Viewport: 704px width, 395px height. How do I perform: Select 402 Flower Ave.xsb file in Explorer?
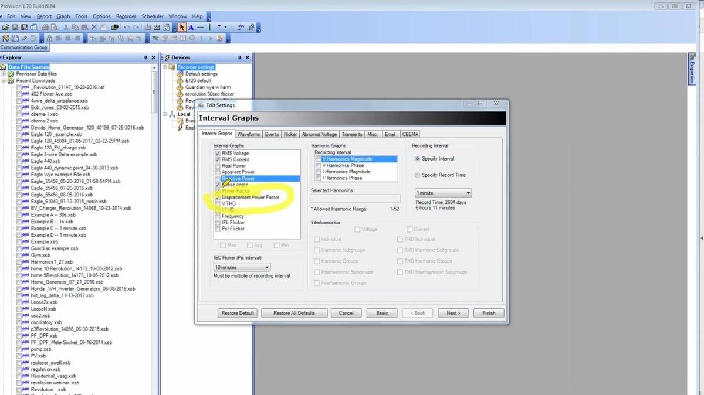coord(51,94)
